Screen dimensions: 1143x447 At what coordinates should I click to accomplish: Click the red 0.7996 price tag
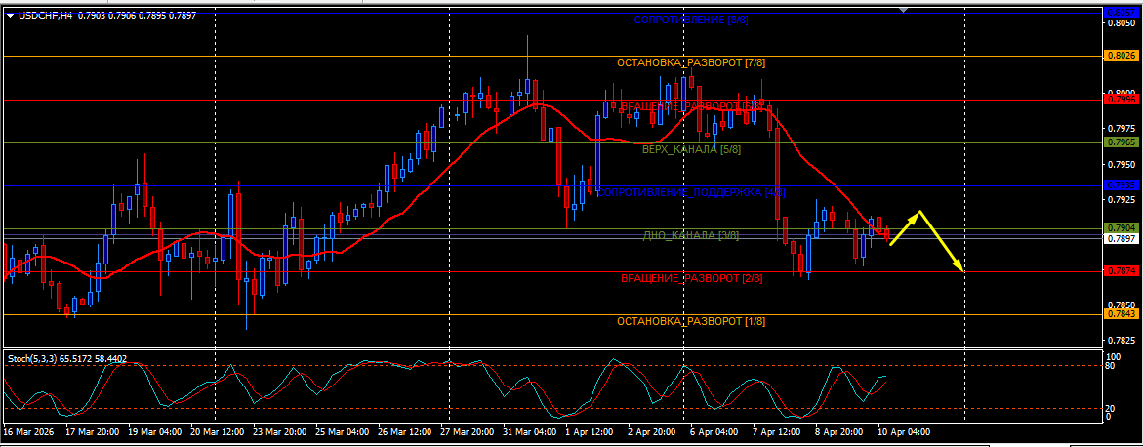(x=1122, y=100)
